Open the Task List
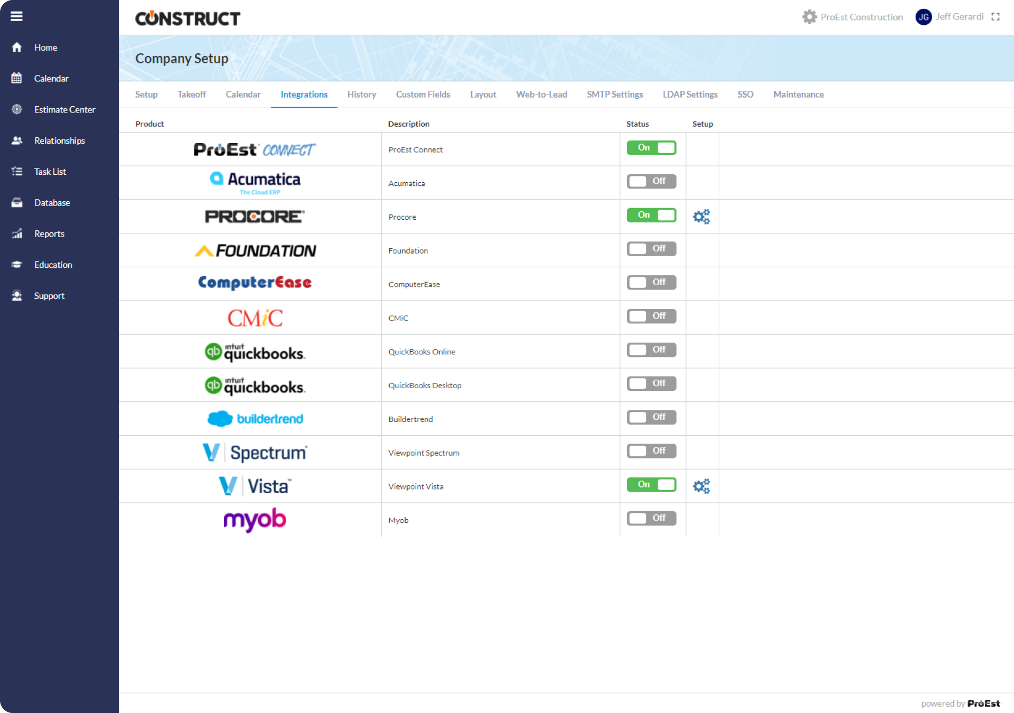Screen dimensions: 1014x713 [50, 171]
